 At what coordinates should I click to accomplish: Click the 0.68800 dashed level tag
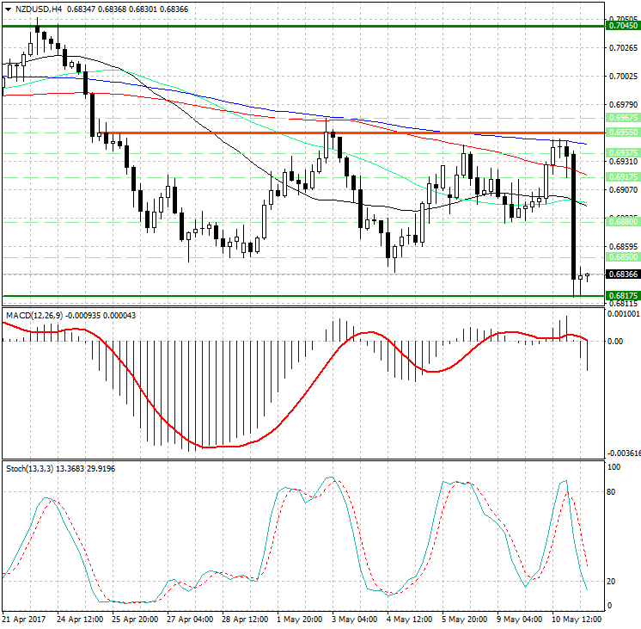click(x=622, y=221)
